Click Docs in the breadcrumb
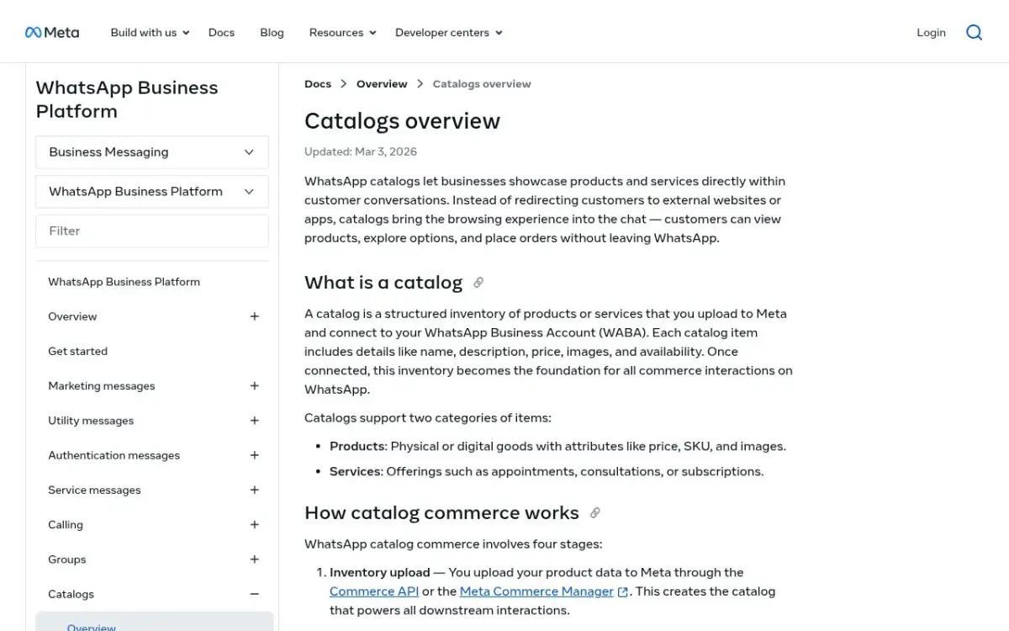This screenshot has height=631, width=1009. 318,84
